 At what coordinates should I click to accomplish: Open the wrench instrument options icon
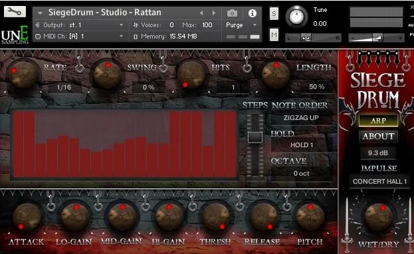(15, 11)
